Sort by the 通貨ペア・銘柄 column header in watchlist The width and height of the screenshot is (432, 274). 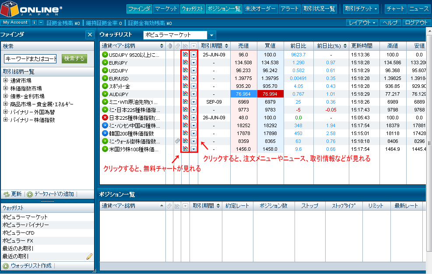133,46
